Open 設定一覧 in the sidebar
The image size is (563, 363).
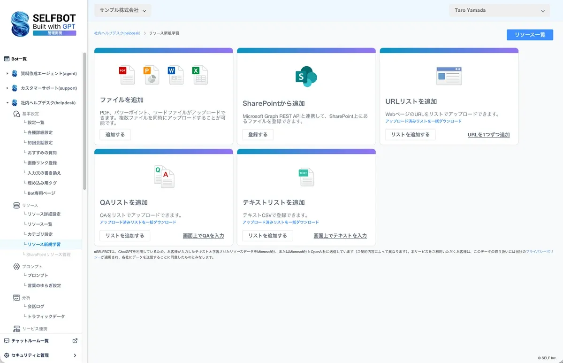pyautogui.click(x=36, y=123)
